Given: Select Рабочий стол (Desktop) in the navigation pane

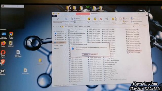Looking at the screenshot, I should click(x=59, y=33).
